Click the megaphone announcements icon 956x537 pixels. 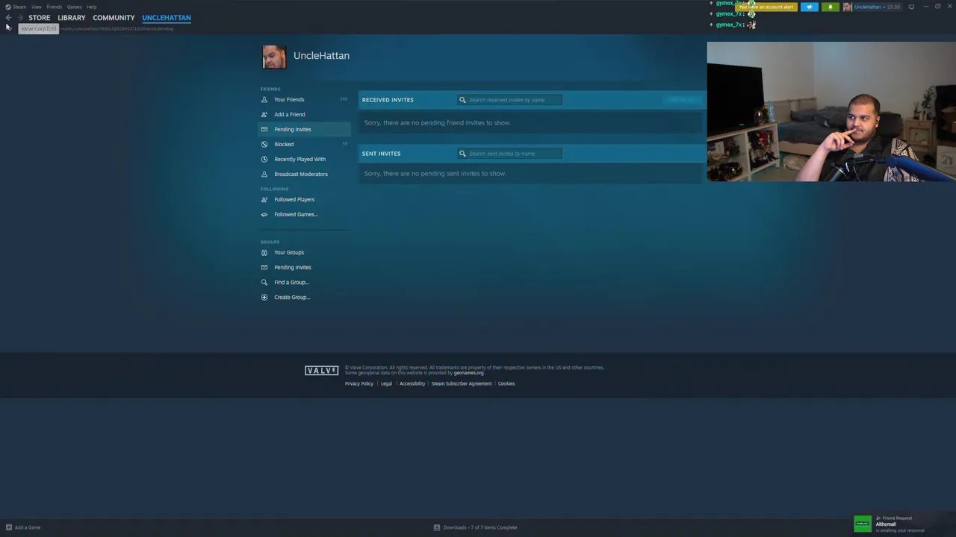(x=810, y=7)
